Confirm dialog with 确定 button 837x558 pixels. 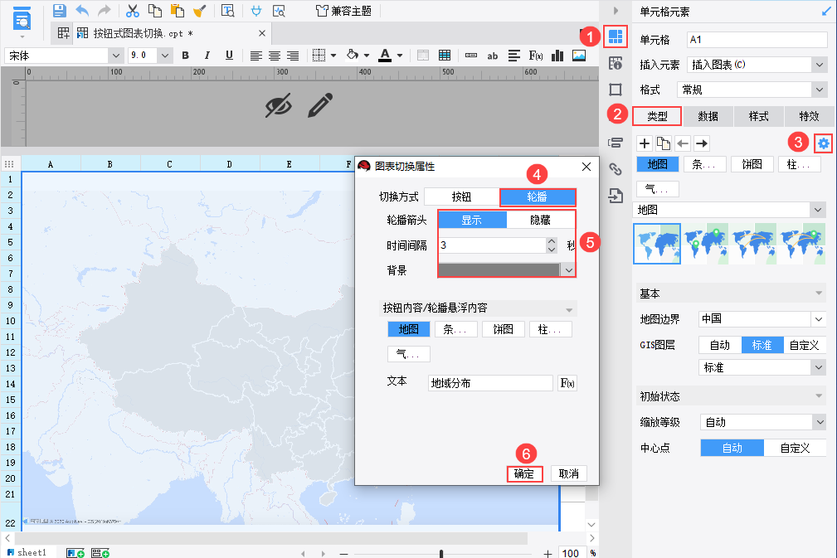524,473
